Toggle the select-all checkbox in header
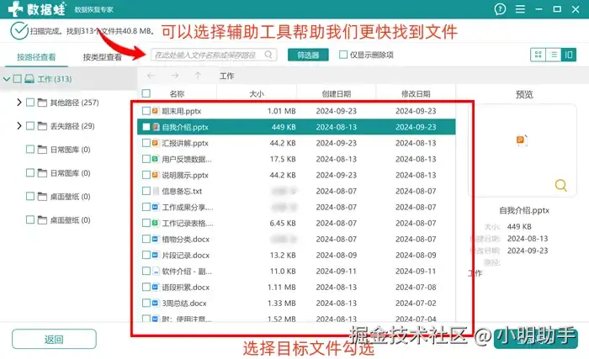The height and width of the screenshot is (359, 589). [146, 93]
